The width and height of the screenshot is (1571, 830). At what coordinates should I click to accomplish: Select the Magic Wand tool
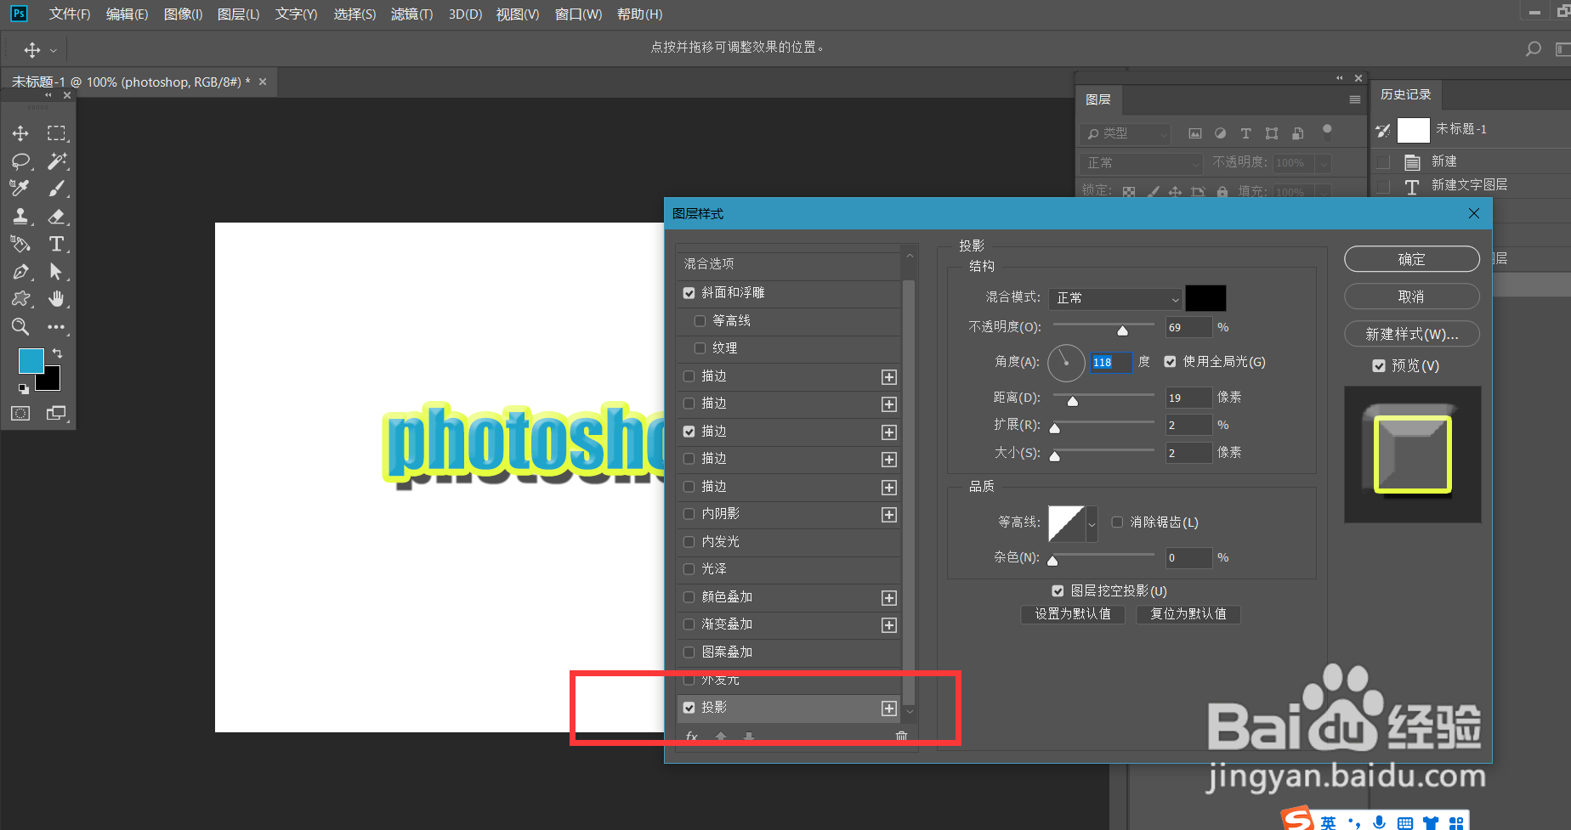[x=56, y=161]
